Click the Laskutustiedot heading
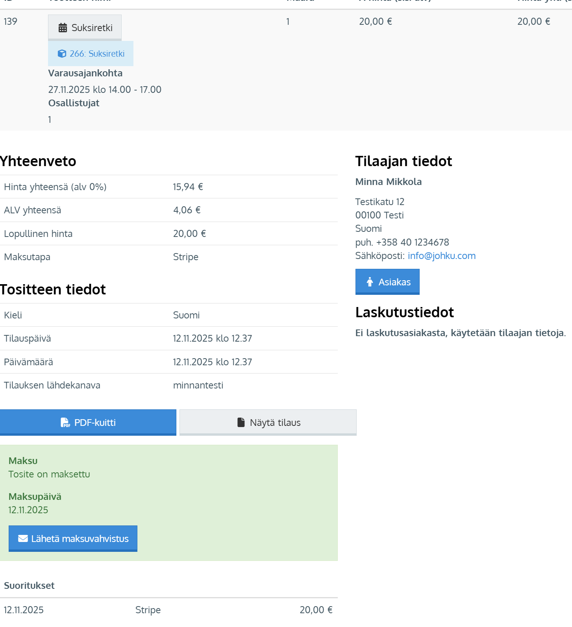Viewport: 572px width, 627px height. click(x=405, y=313)
